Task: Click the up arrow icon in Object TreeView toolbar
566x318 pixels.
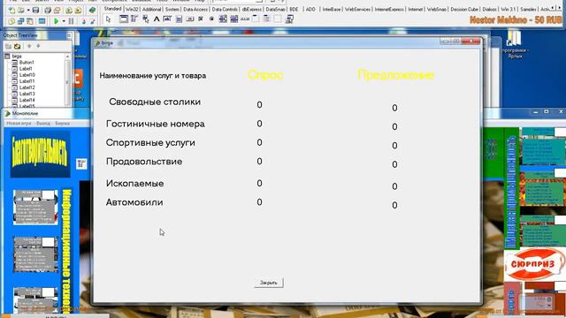Action: click(29, 46)
